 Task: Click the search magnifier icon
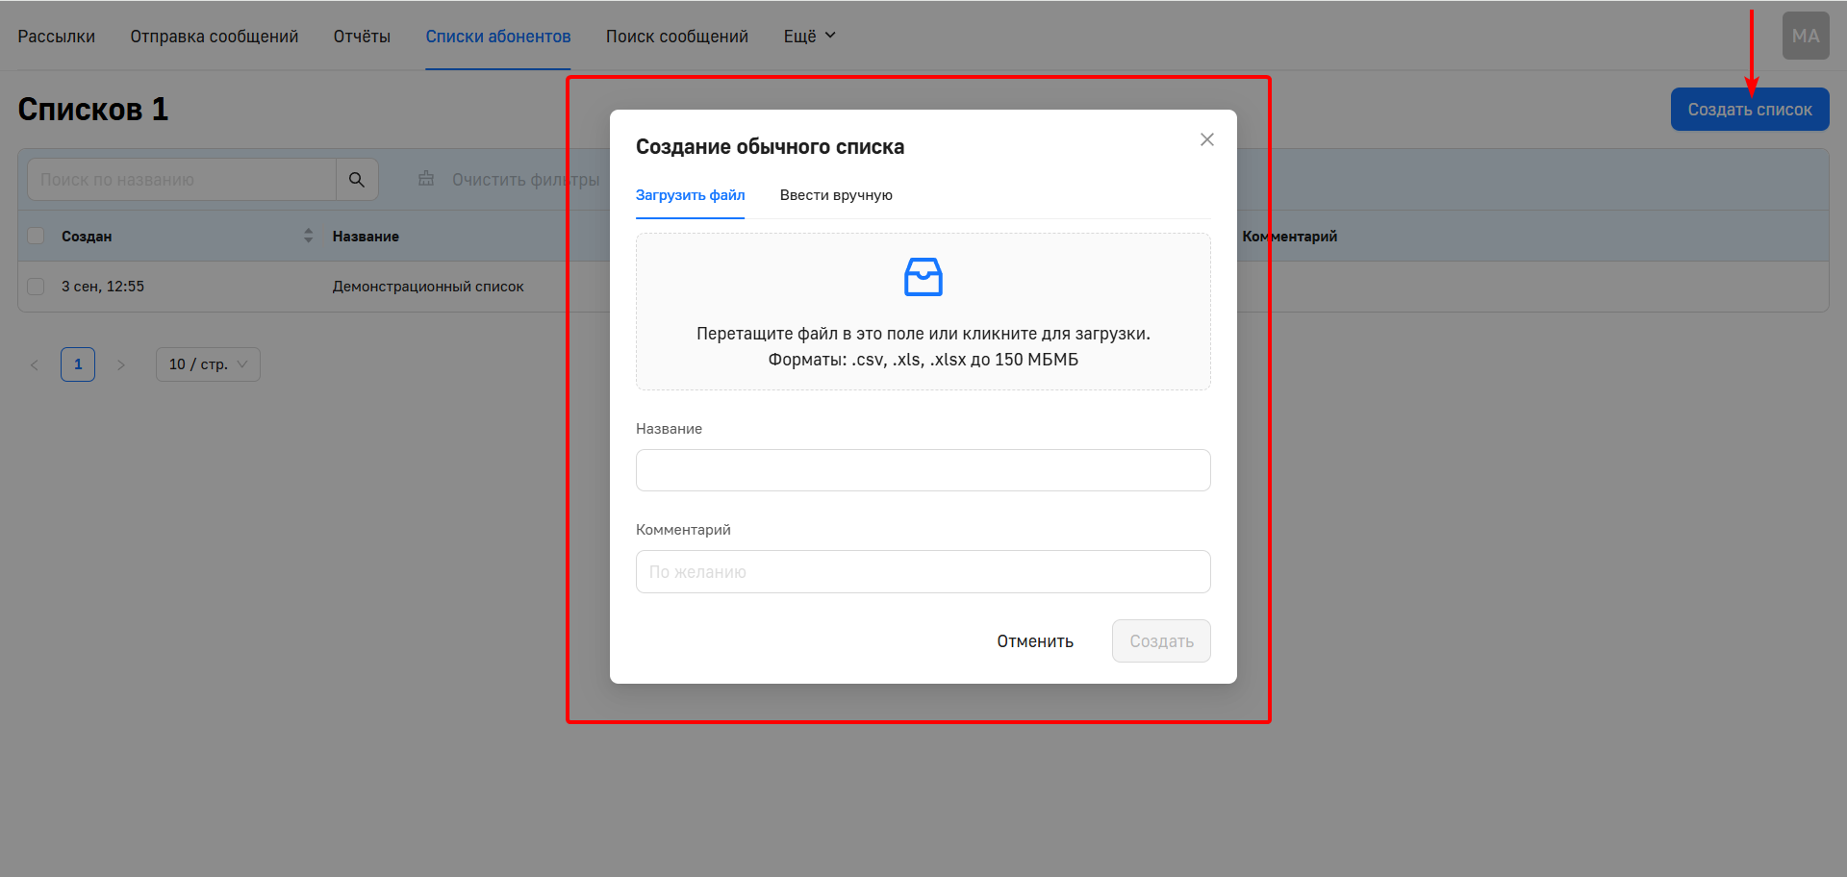356,179
